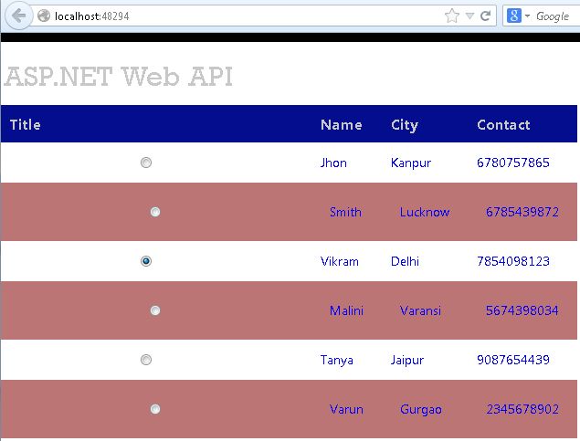Select the radio button for Smith
580x441 pixels.
(x=155, y=212)
